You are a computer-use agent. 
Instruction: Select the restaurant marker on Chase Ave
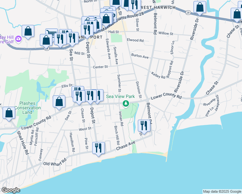(98, 147)
